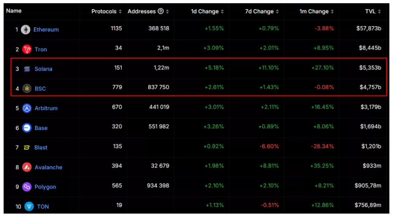Click the red Tron logo icon
393x216 pixels.
(27, 49)
